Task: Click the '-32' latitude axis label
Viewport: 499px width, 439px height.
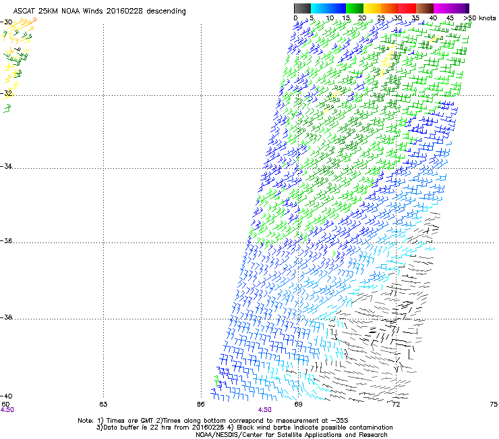Action: (7, 93)
